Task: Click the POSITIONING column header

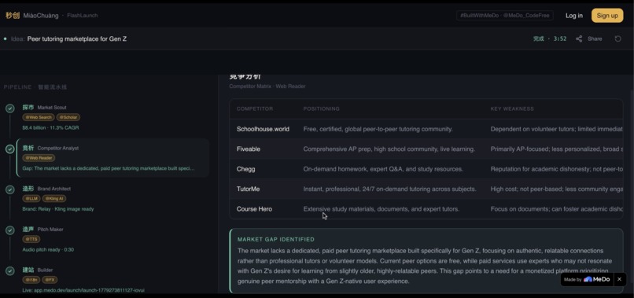Action: [x=322, y=109]
